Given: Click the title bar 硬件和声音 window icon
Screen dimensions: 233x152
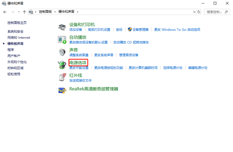Looking at the screenshot, I should click(x=4, y=3).
